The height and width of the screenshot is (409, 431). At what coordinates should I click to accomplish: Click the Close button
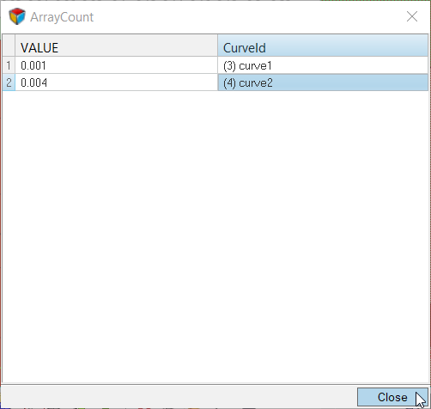(x=392, y=397)
